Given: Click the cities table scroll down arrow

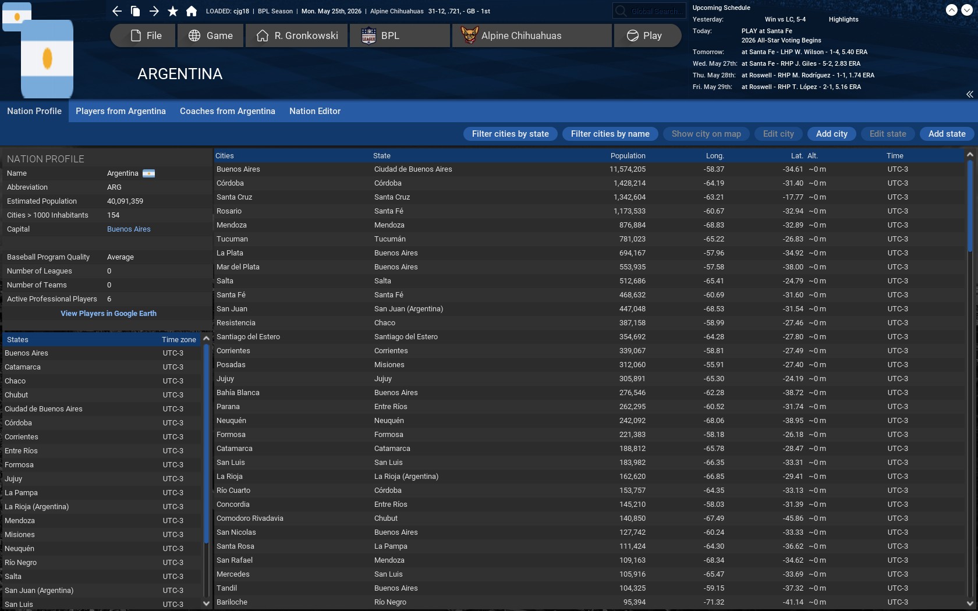Looking at the screenshot, I should [970, 603].
